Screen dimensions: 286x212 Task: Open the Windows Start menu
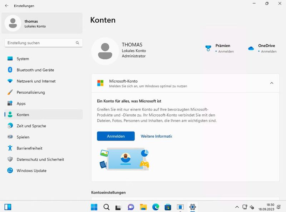[94, 207]
